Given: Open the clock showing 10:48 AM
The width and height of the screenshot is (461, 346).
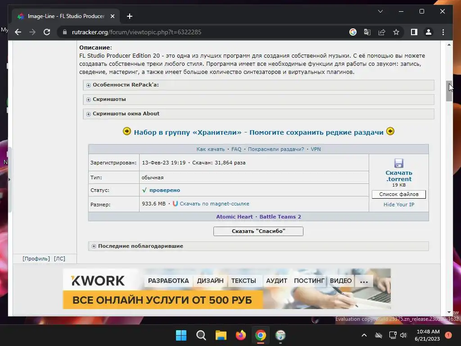Looking at the screenshot, I should coord(427,335).
